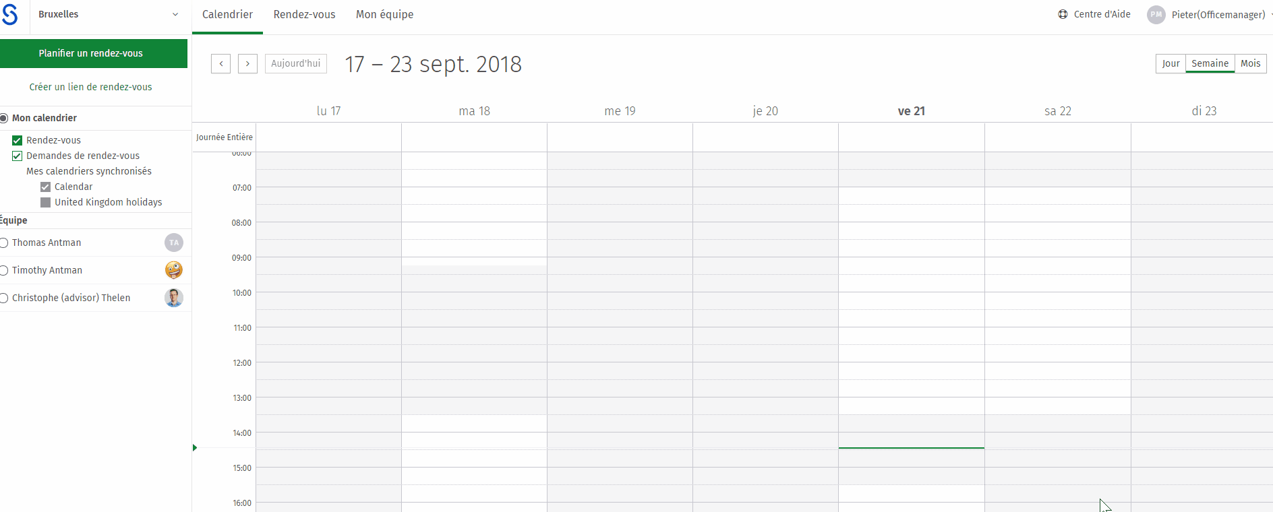Toggle the Calendar synced checkbox

(x=46, y=187)
